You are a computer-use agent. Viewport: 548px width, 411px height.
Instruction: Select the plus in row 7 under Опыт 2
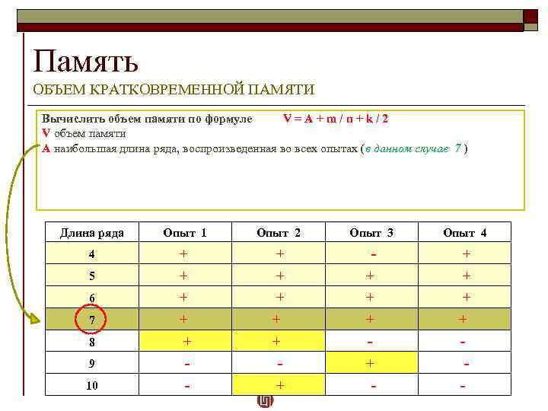pos(276,319)
